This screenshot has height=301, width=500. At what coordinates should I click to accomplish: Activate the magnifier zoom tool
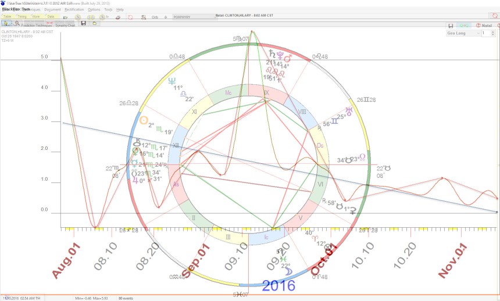tap(17, 23)
